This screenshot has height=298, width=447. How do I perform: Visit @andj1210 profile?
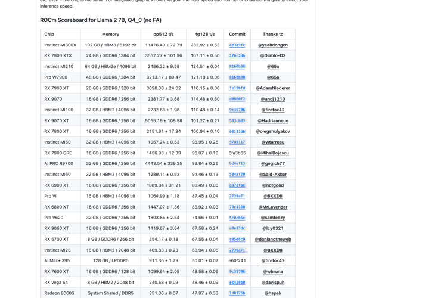click(273, 99)
